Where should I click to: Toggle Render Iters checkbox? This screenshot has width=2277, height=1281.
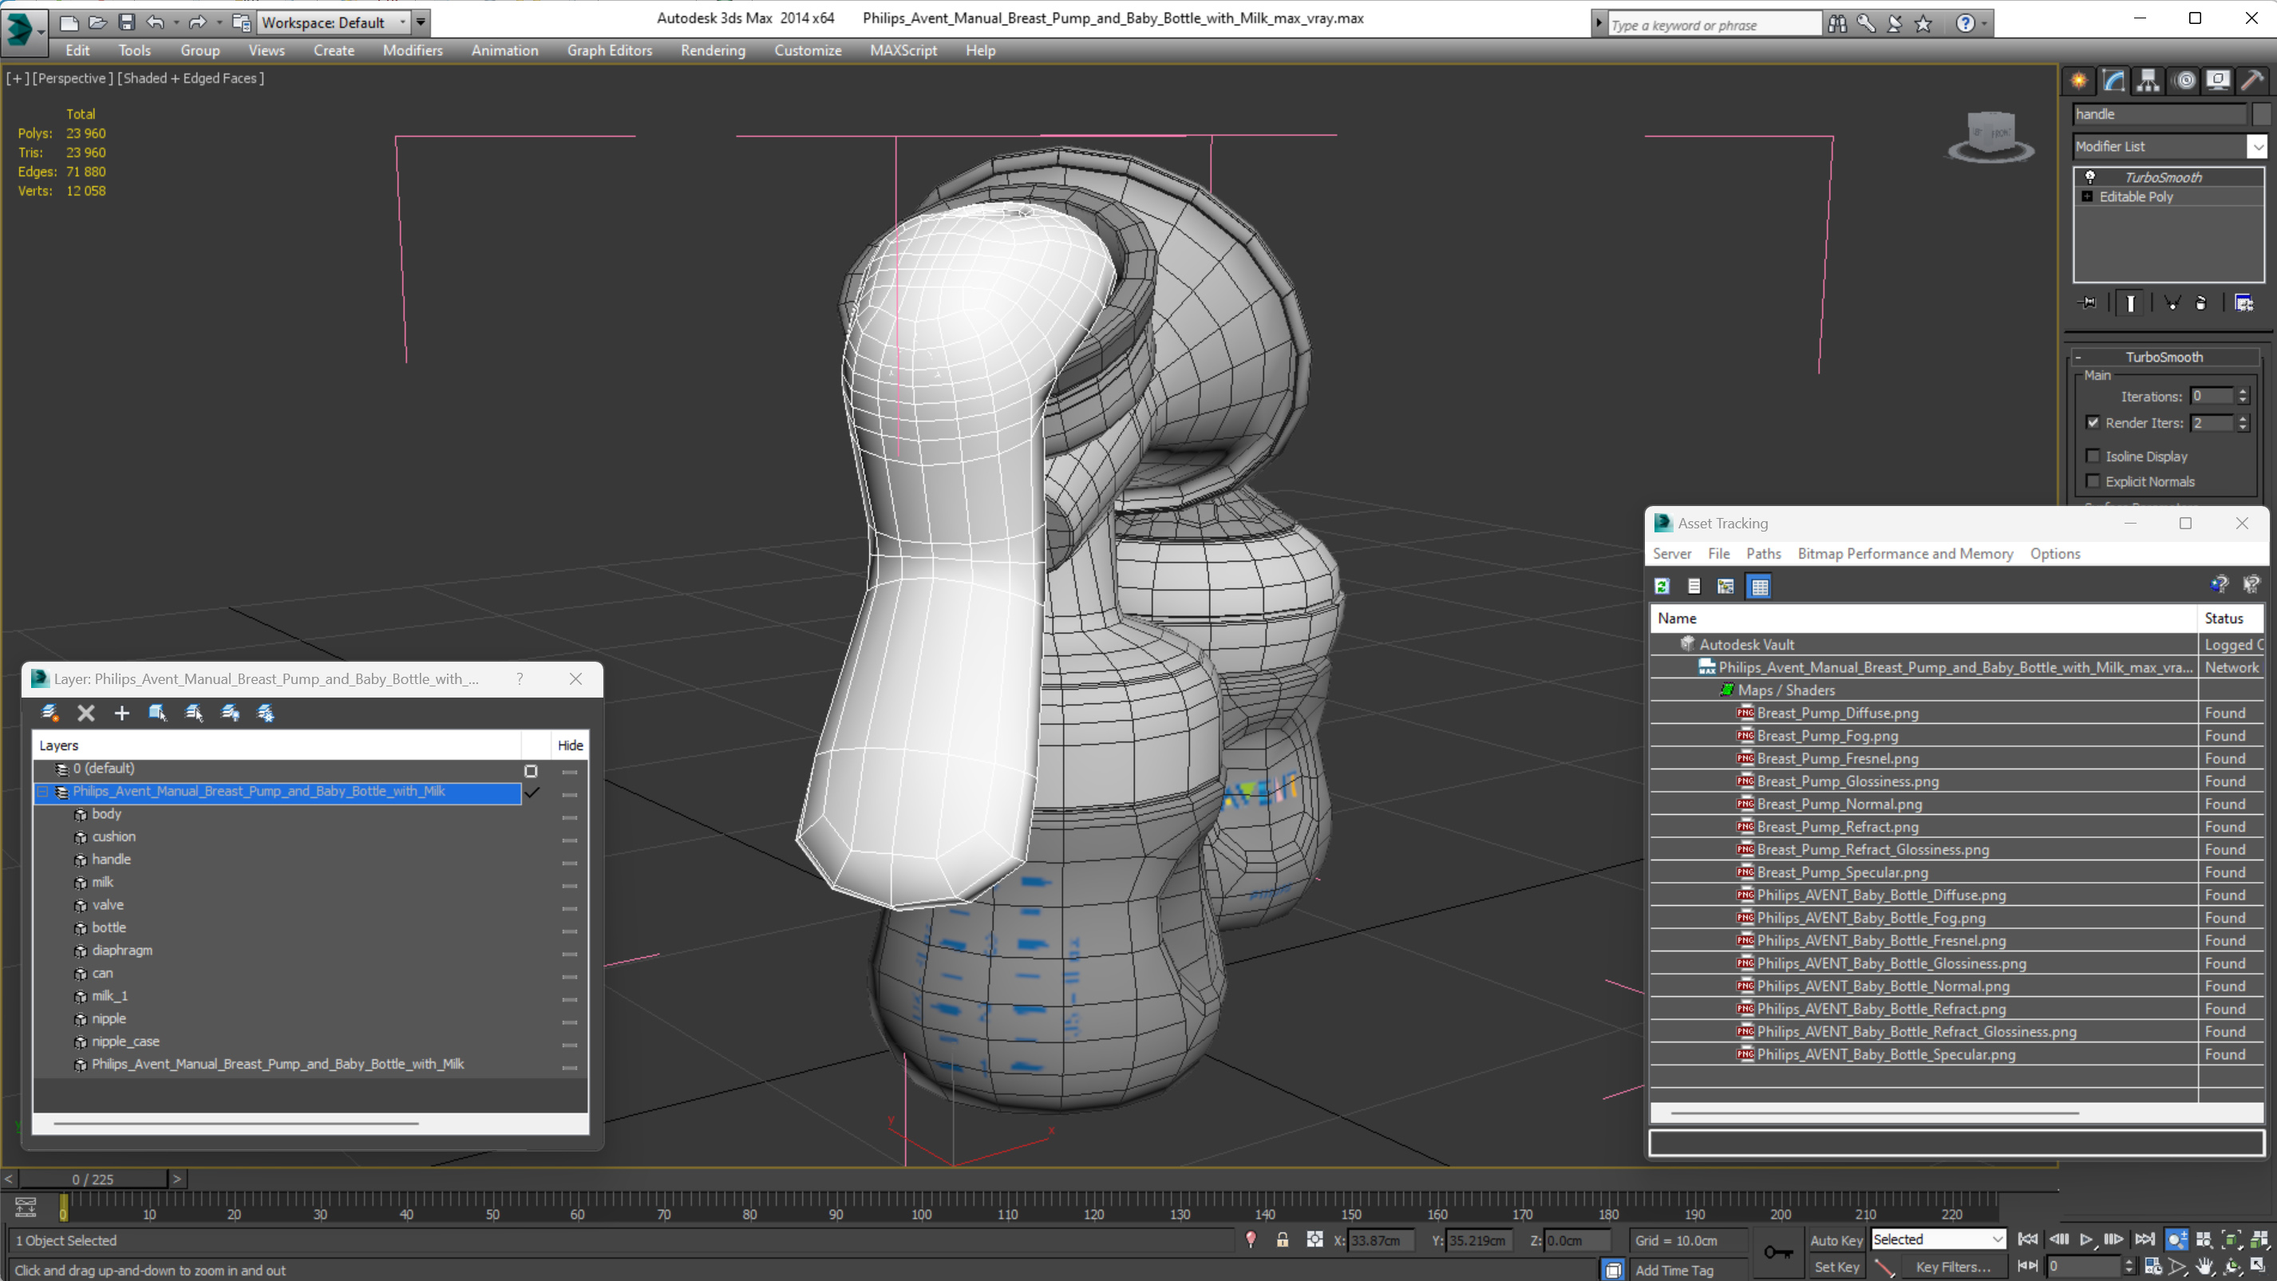pos(2093,422)
